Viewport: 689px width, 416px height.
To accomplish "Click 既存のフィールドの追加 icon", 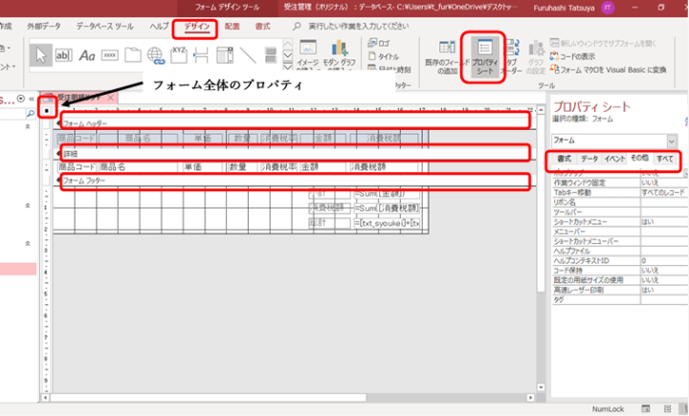I will [446, 57].
